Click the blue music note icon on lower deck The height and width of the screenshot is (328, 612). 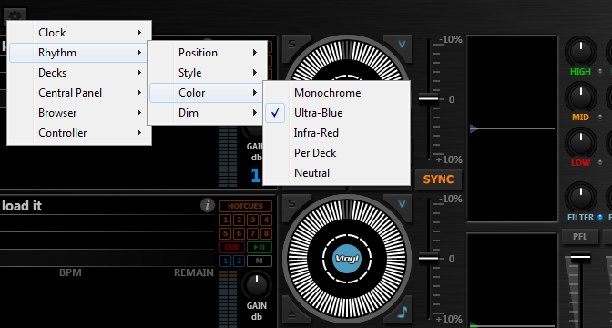[403, 312]
